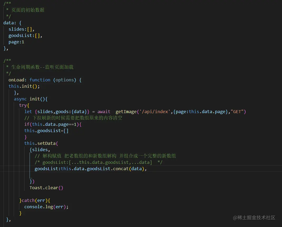Click the "GET" string argument
Screen dimensions: 282x227
[237, 112]
